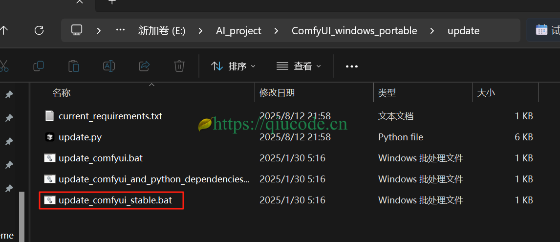Screen dimensions: 560x242
Task: Click the text document icon of current_requirements.txt
Action: tap(49, 116)
